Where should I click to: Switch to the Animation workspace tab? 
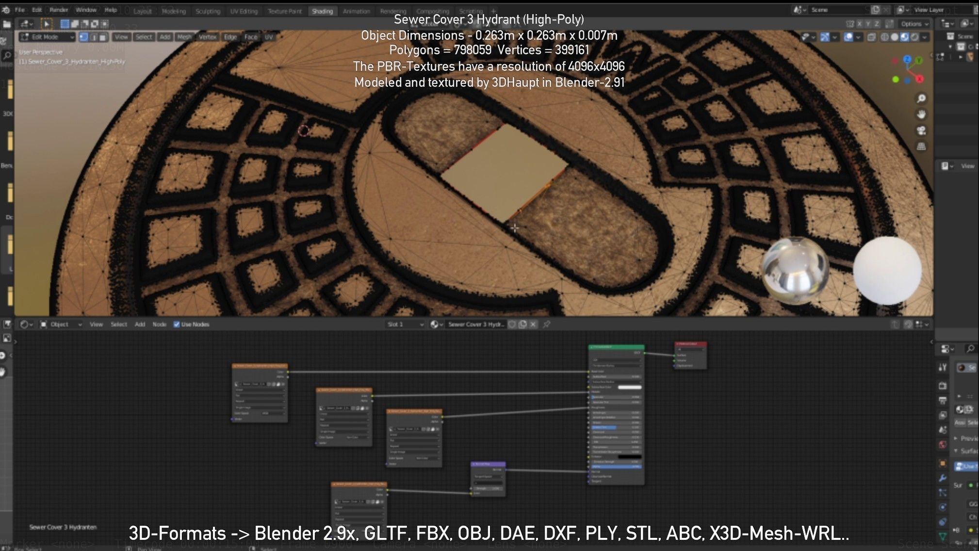(x=357, y=11)
